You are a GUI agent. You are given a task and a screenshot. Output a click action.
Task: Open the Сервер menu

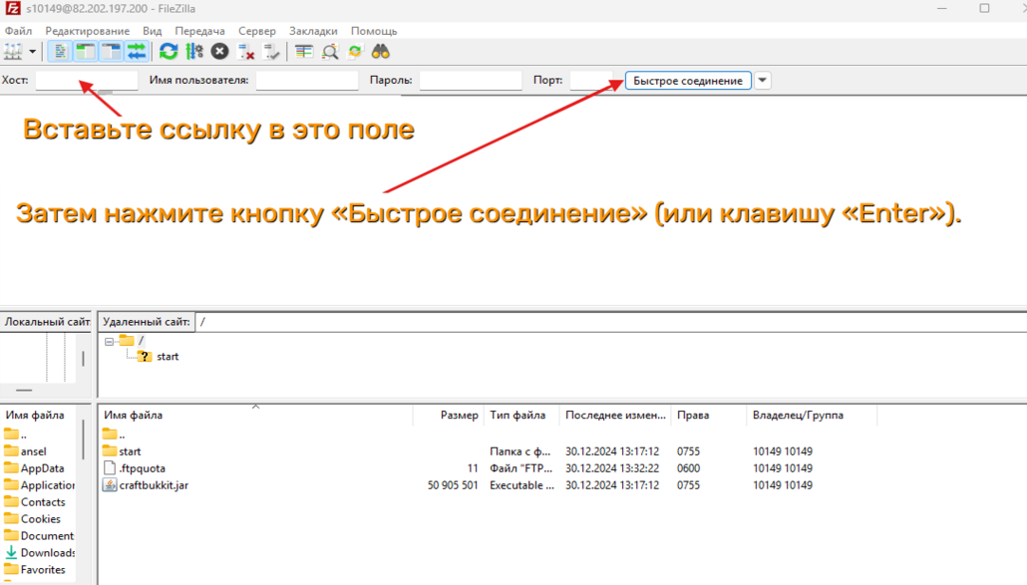point(257,31)
